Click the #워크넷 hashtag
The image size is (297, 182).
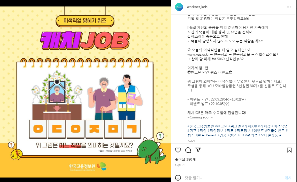point(235,126)
